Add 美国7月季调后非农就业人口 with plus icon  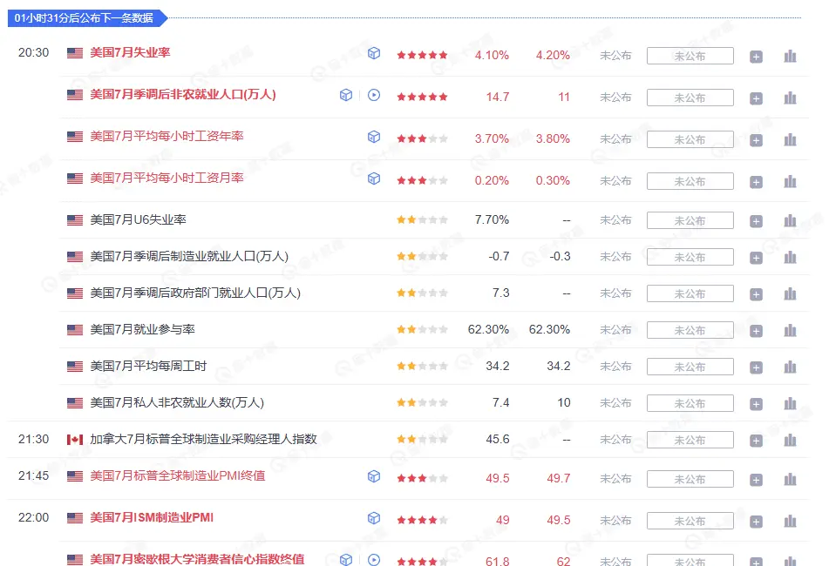click(756, 98)
